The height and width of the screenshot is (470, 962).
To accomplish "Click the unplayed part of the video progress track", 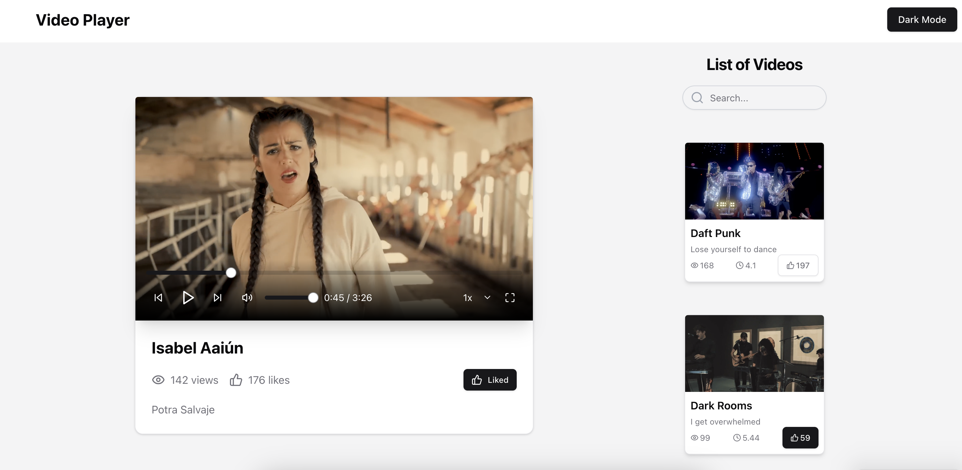I will (x=379, y=273).
